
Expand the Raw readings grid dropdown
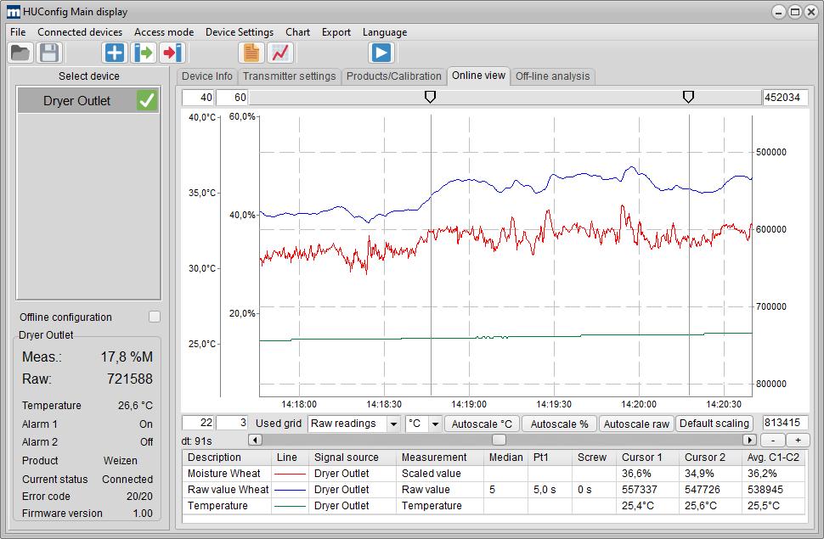coord(393,424)
